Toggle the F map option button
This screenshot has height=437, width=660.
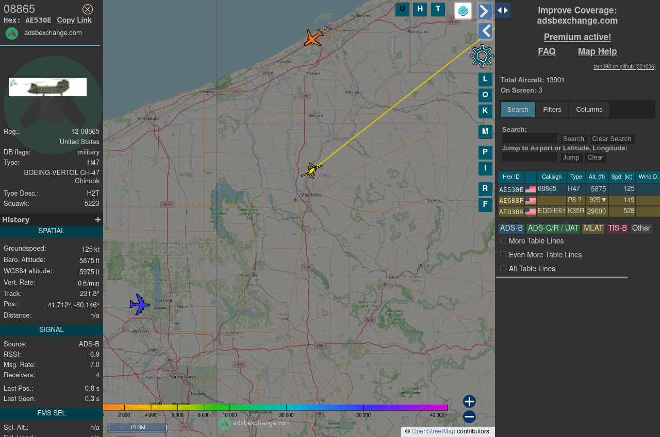coord(485,205)
